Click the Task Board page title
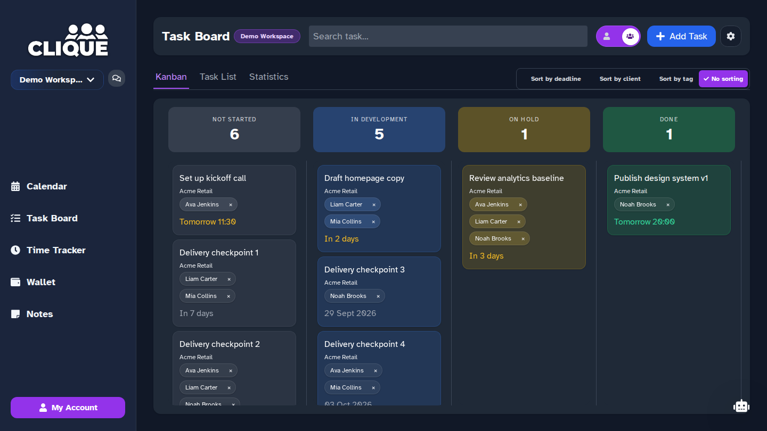The height and width of the screenshot is (431, 767). click(196, 36)
